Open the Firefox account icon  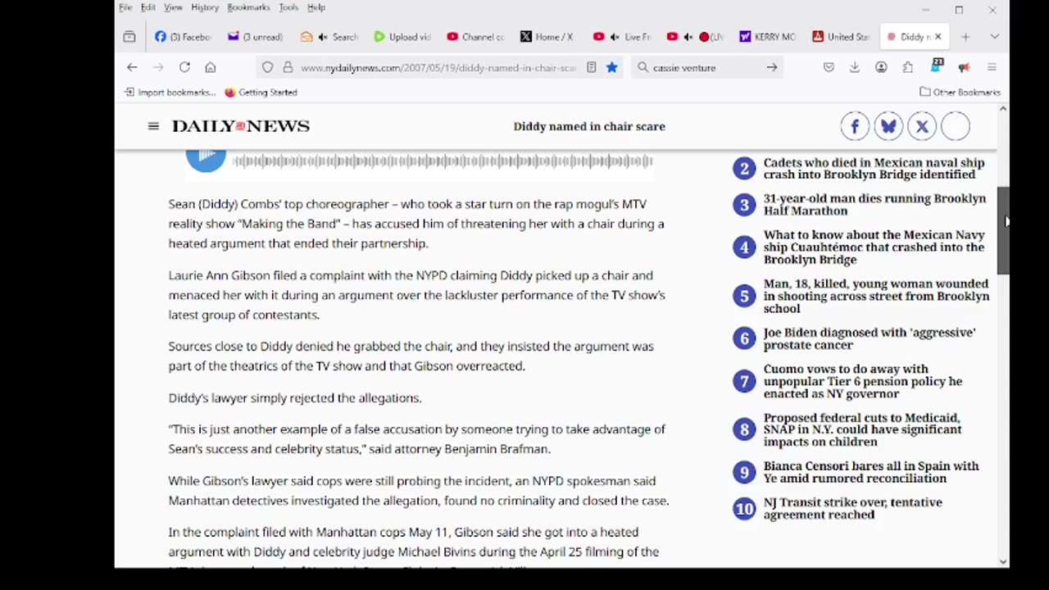click(881, 67)
